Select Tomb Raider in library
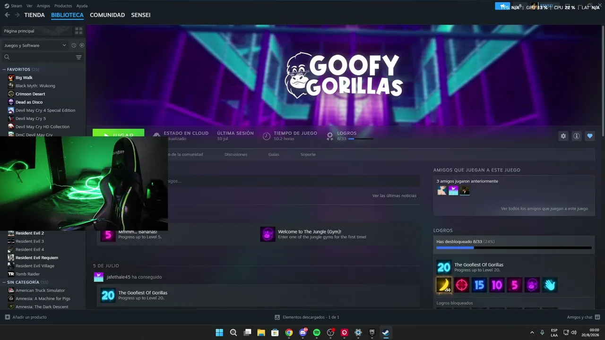Viewport: 605px width, 340px height. [x=27, y=274]
